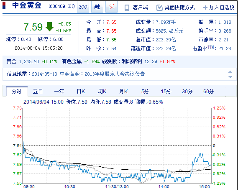The width and height of the screenshot is (238, 191).
Task: Click the 成交额 5825.42万元 value
Action: pyautogui.click(x=169, y=31)
